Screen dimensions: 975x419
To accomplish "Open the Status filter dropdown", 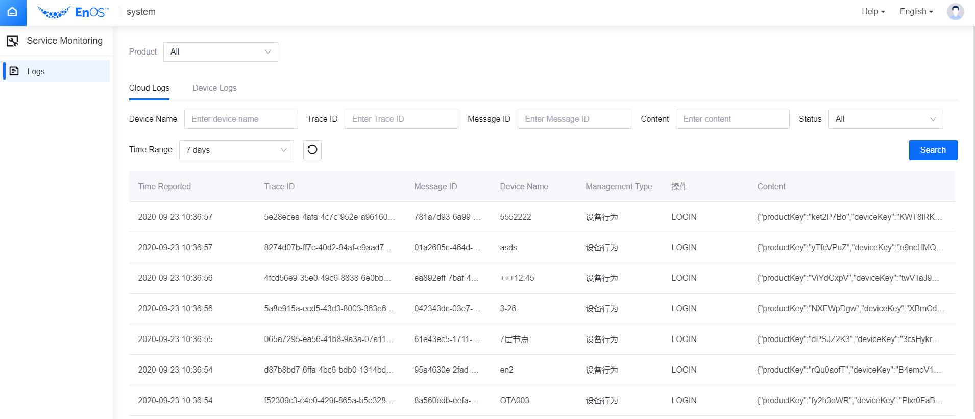I will pyautogui.click(x=885, y=119).
